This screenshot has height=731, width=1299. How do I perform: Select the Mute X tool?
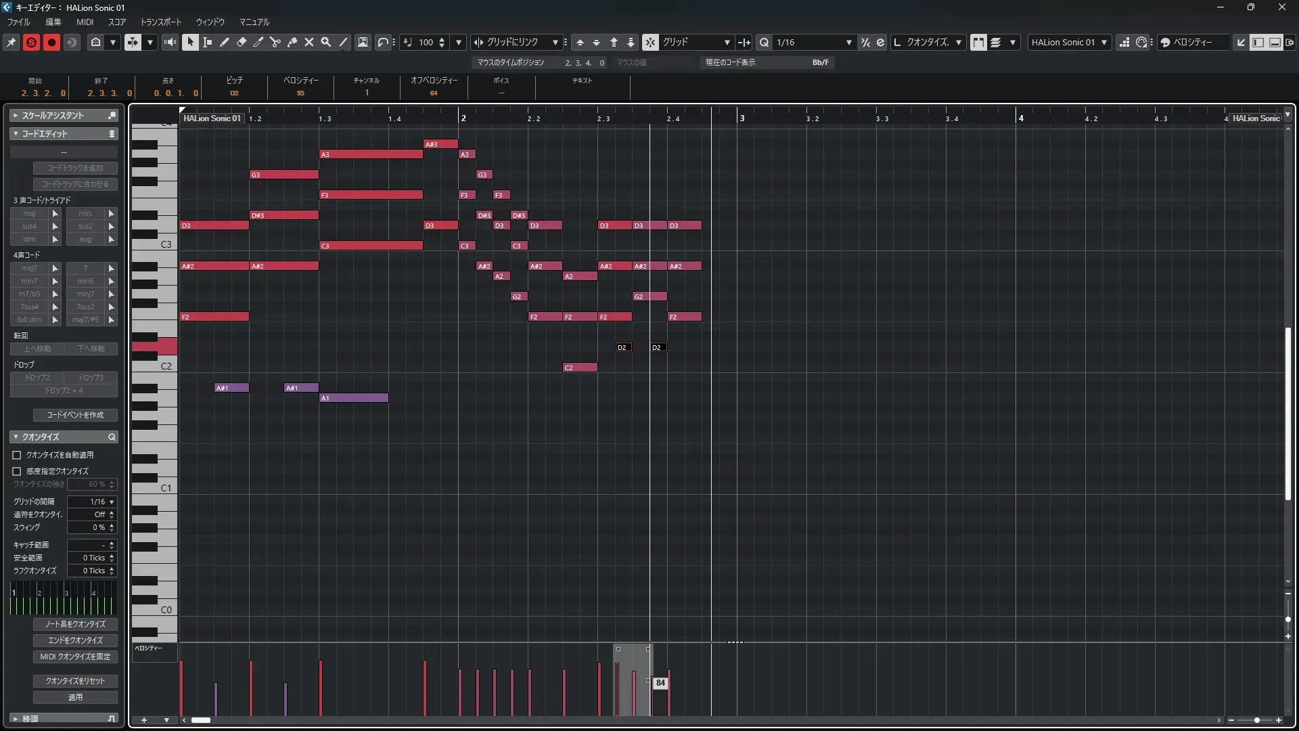tap(309, 42)
